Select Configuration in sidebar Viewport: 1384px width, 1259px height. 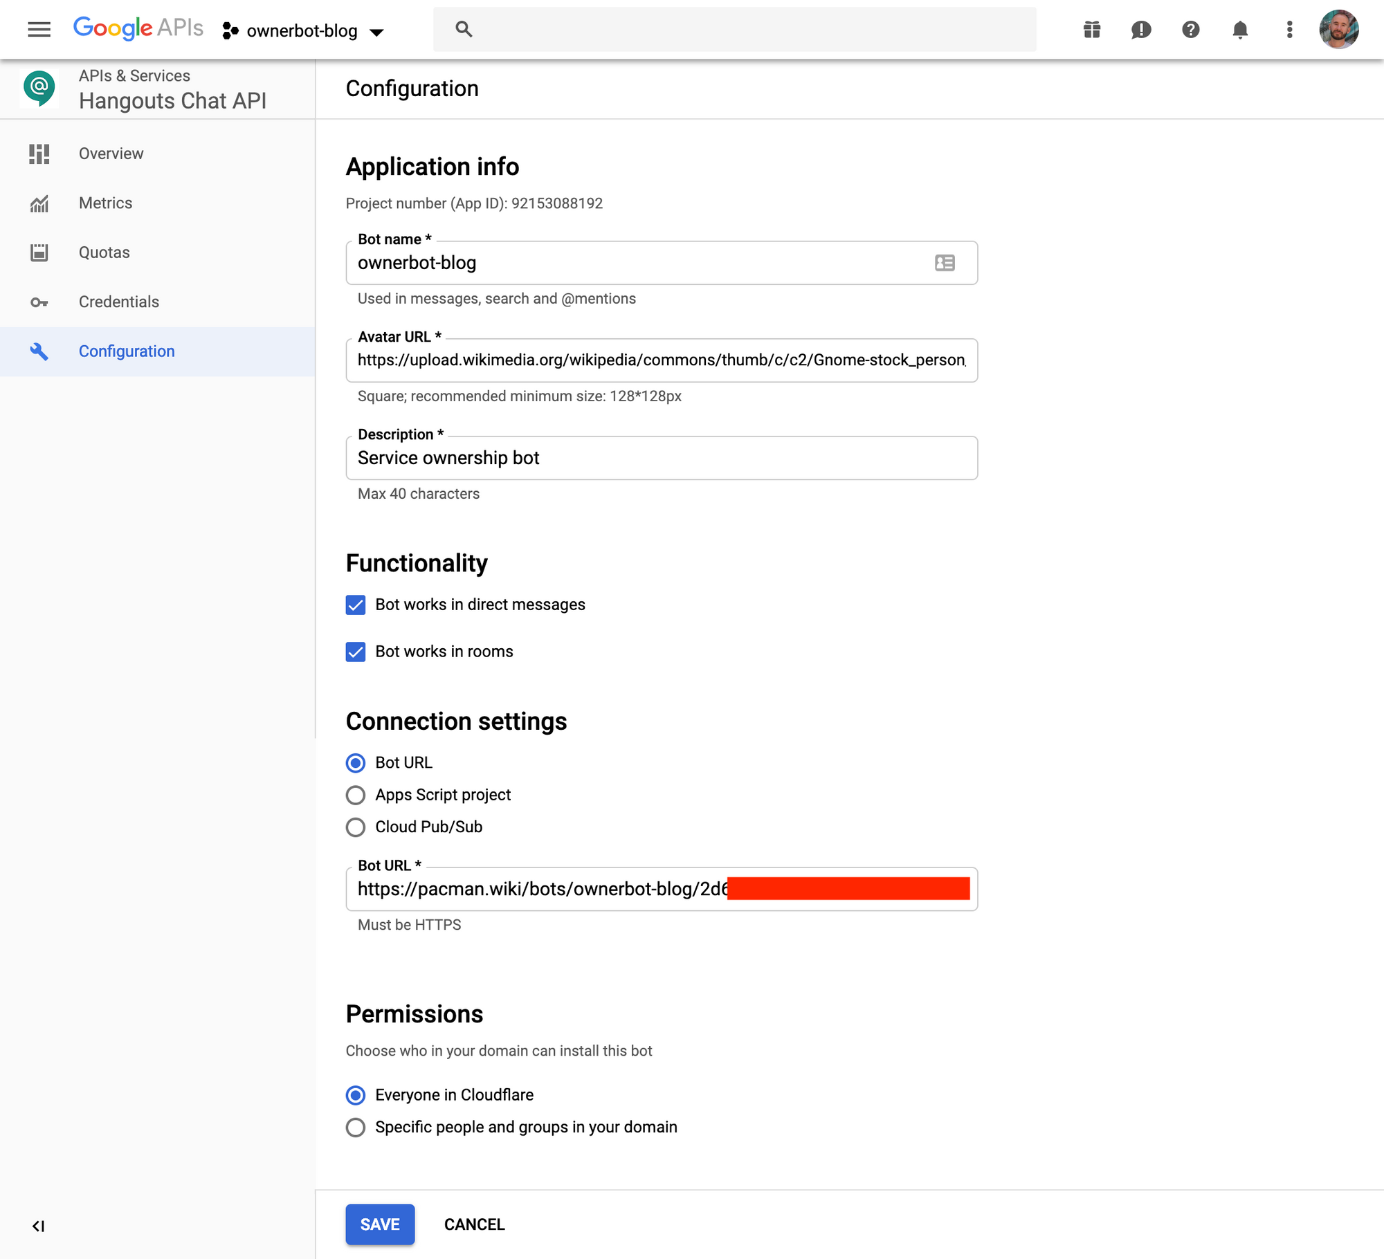158,351
